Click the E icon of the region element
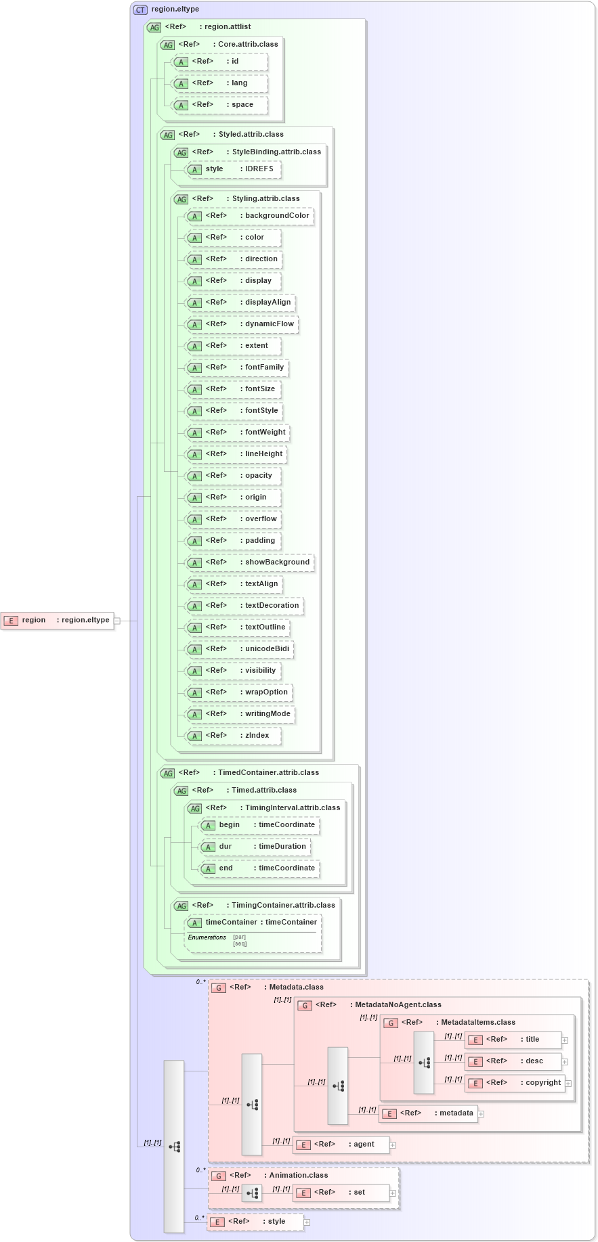 10,621
